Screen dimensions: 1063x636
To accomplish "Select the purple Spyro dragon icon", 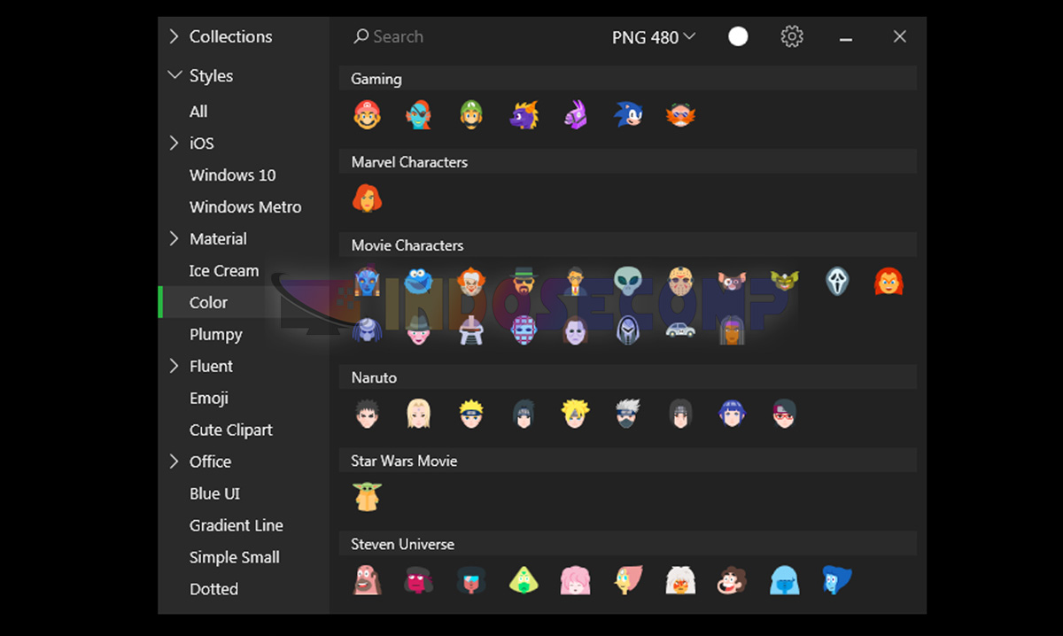I will (524, 115).
